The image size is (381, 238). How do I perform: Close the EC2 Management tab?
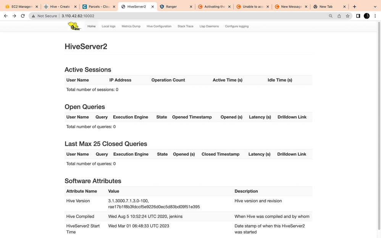pos(37,6)
